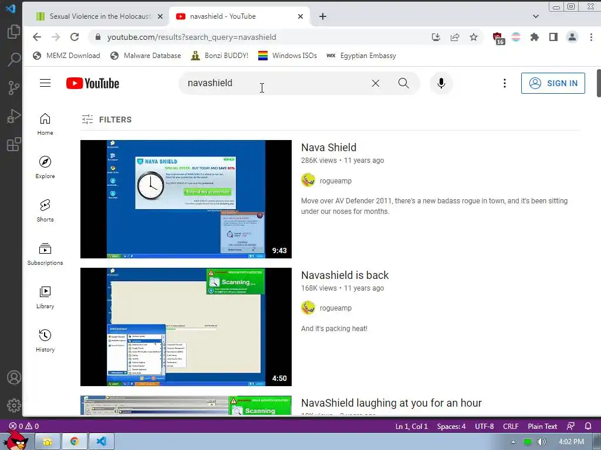This screenshot has width=601, height=450.
Task: Open YouTube Home in sidebar
Action: pyautogui.click(x=45, y=124)
